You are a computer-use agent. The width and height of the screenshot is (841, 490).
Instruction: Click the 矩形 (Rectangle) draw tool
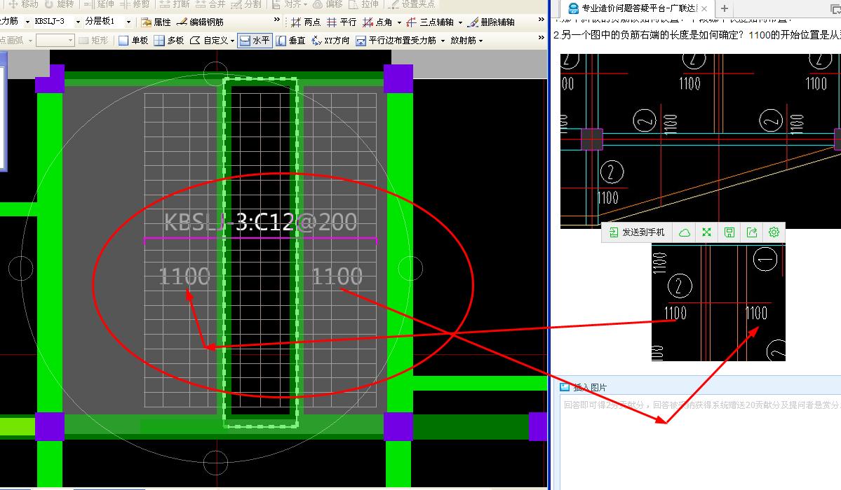click(93, 40)
